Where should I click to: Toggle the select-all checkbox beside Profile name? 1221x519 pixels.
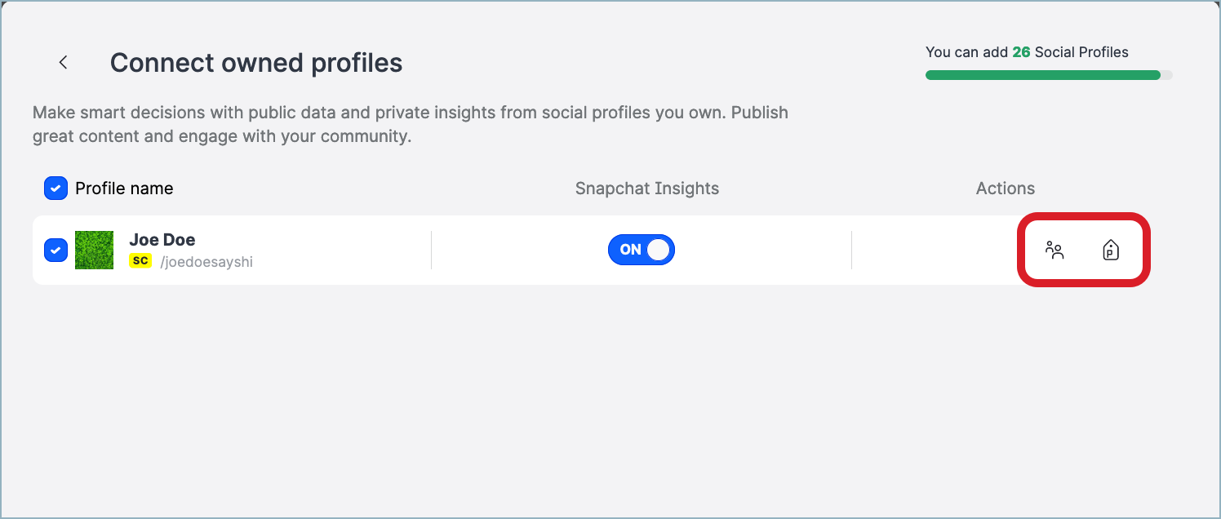[55, 189]
